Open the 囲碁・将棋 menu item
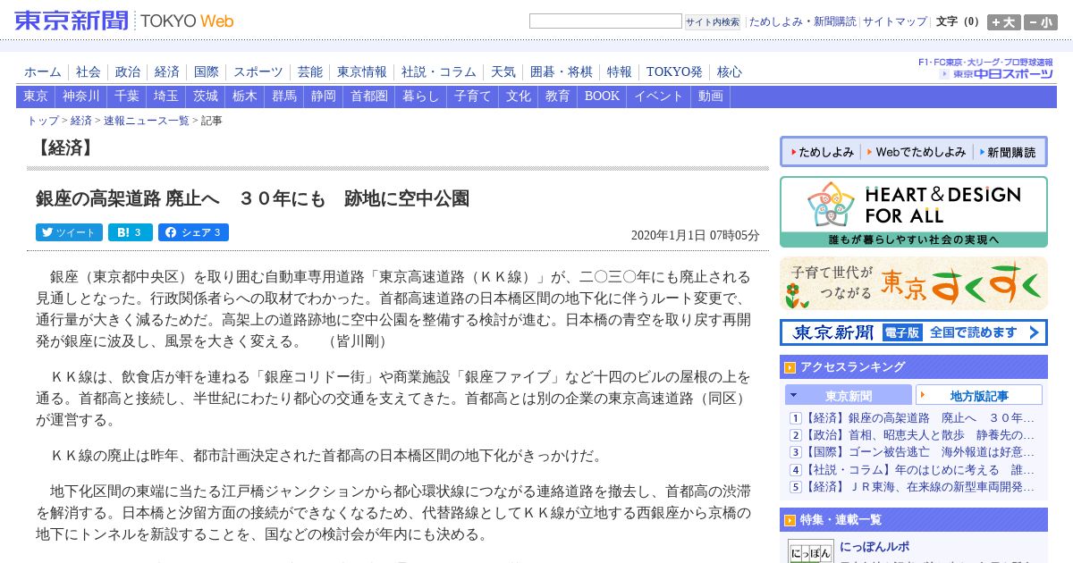 click(x=562, y=71)
